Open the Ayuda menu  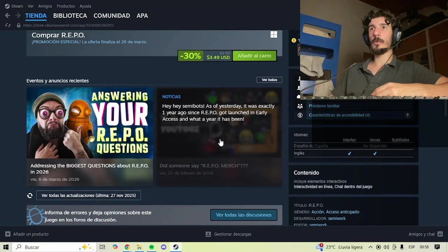pos(85,6)
